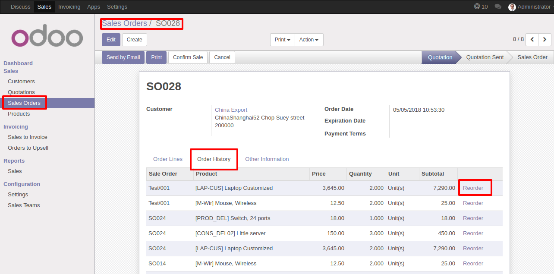Click Confirm Sale button
554x274 pixels.
click(x=188, y=57)
